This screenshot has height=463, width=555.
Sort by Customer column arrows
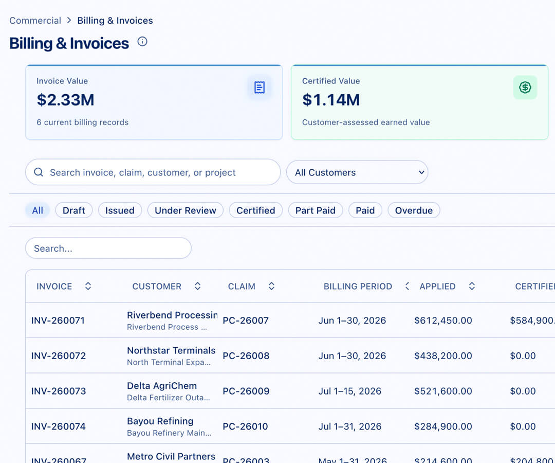[197, 286]
